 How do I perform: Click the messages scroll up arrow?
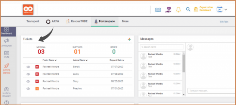tap(184, 53)
